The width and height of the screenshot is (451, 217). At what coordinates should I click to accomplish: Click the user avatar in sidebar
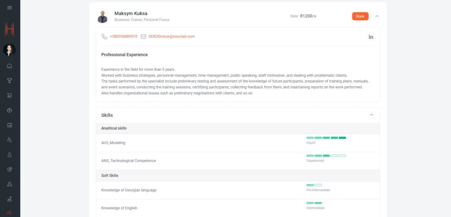[x=9, y=50]
